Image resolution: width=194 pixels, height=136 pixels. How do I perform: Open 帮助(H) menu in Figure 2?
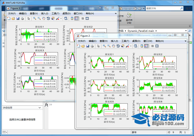pos(160,41)
